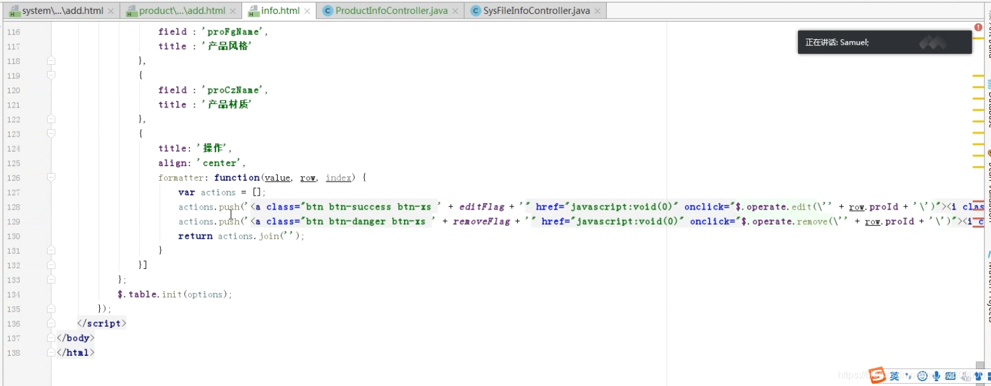This screenshot has height=386, width=991.
Task: Click the Sogou microphone voice input icon
Action: pos(937,376)
